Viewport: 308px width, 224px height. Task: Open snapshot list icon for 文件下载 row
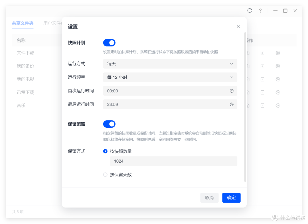tap(262, 53)
